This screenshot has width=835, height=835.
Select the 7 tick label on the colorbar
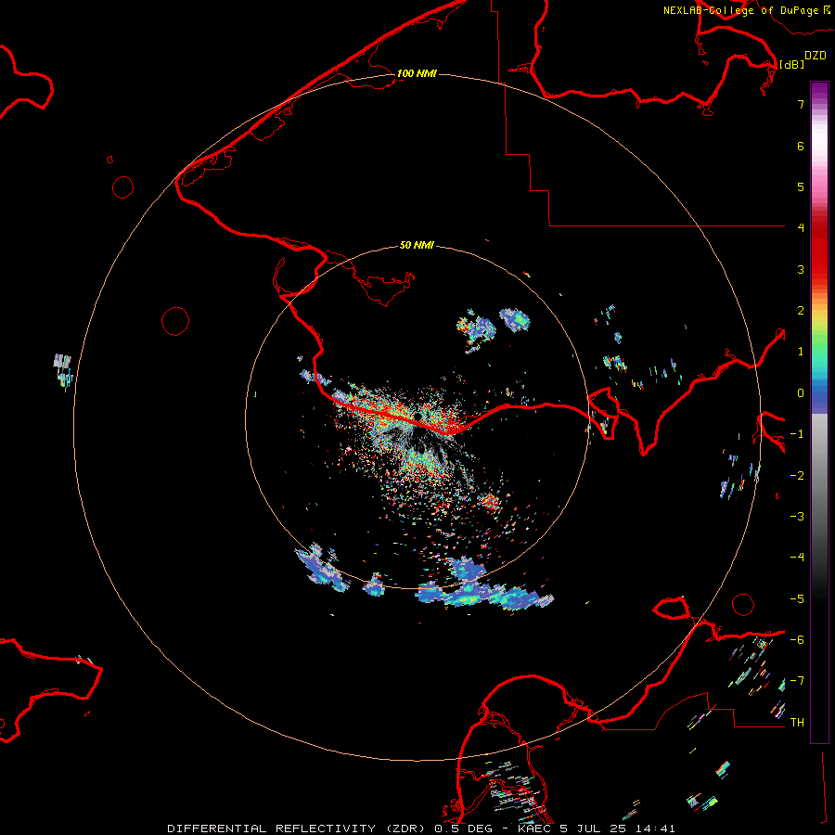pos(801,104)
